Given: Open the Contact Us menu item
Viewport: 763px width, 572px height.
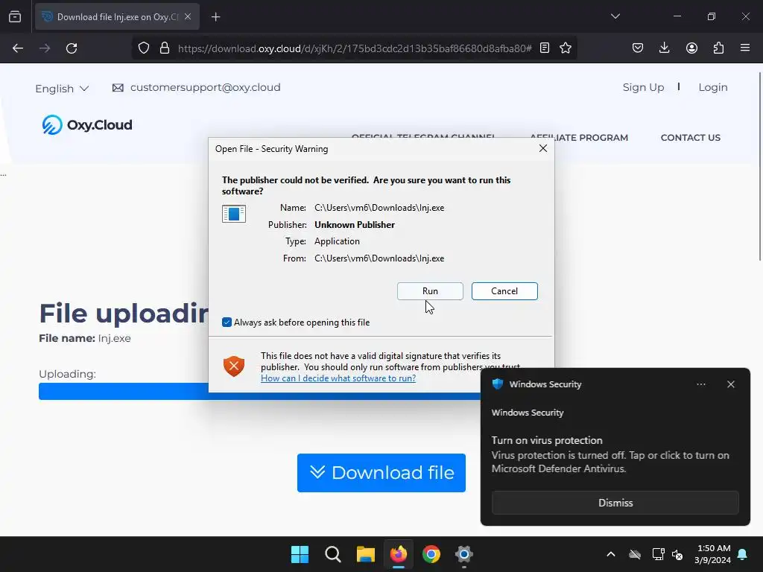Looking at the screenshot, I should (691, 138).
